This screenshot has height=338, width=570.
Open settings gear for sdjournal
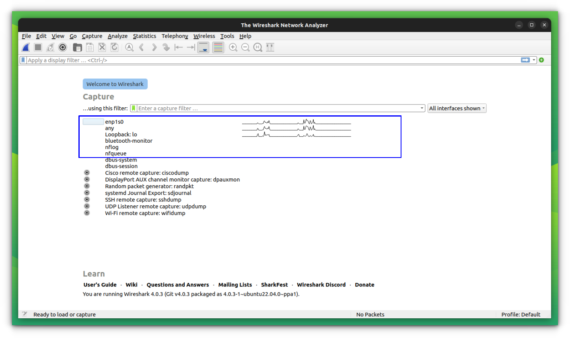[x=87, y=193]
